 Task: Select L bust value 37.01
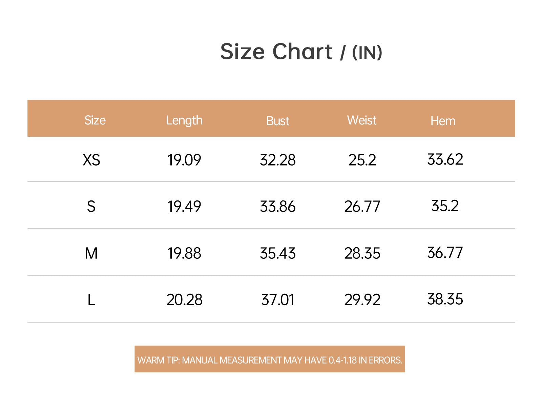[x=278, y=300]
